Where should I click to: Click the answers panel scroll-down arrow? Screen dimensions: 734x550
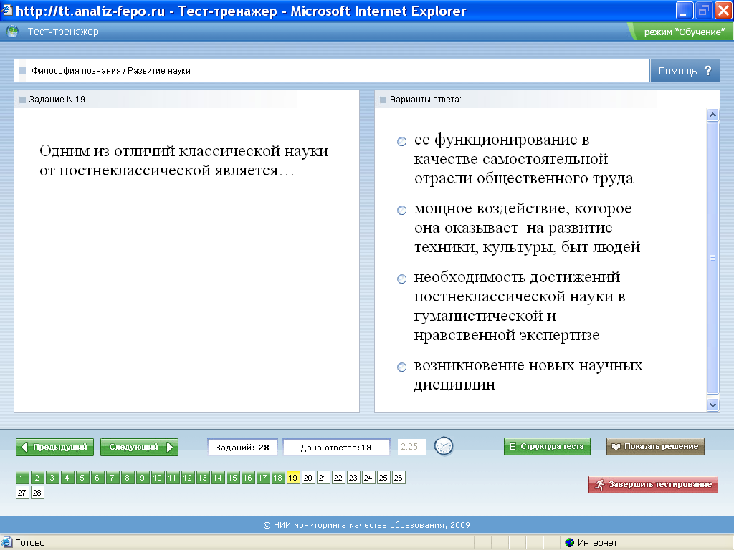(712, 405)
